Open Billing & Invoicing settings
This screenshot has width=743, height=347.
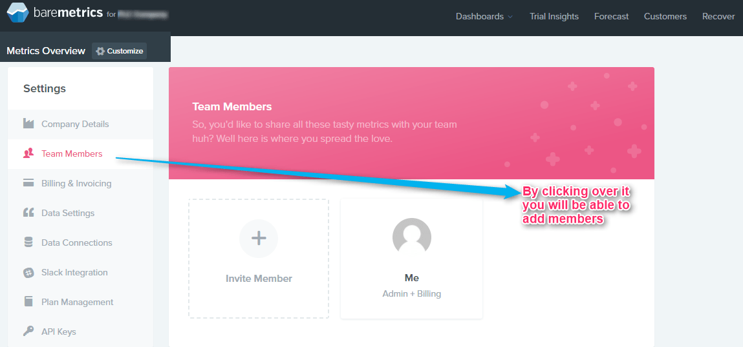[x=81, y=183]
